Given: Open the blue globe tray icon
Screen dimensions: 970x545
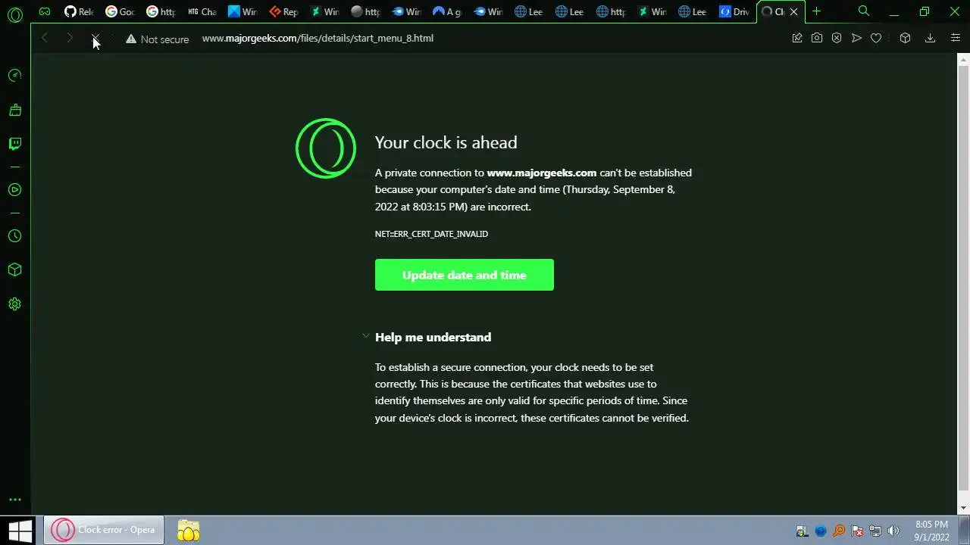Looking at the screenshot, I should point(821,531).
